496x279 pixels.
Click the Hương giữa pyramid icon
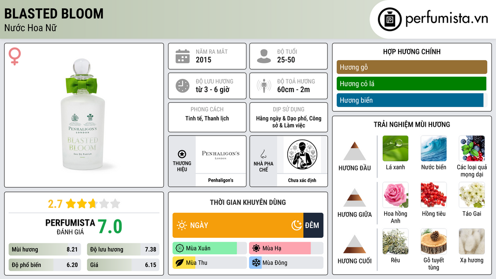coord(355,198)
